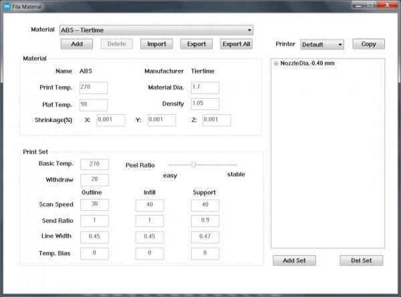The height and width of the screenshot is (297, 401).
Task: Select the Plat Temp. field
Action: point(94,104)
